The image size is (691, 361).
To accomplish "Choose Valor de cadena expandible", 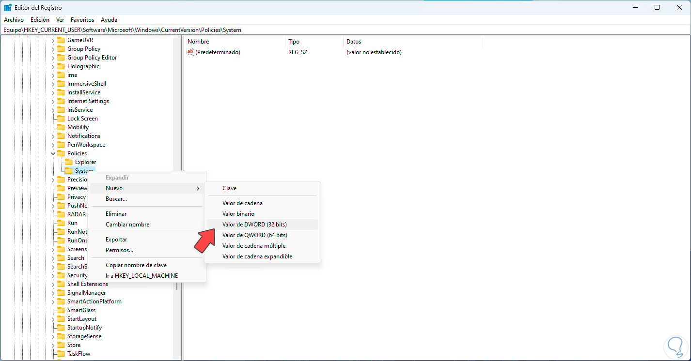I will [263, 256].
